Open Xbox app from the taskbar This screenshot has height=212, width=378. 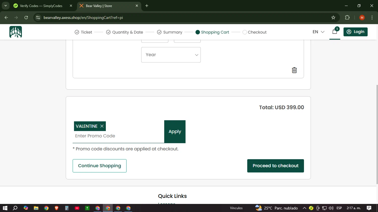click(x=87, y=208)
